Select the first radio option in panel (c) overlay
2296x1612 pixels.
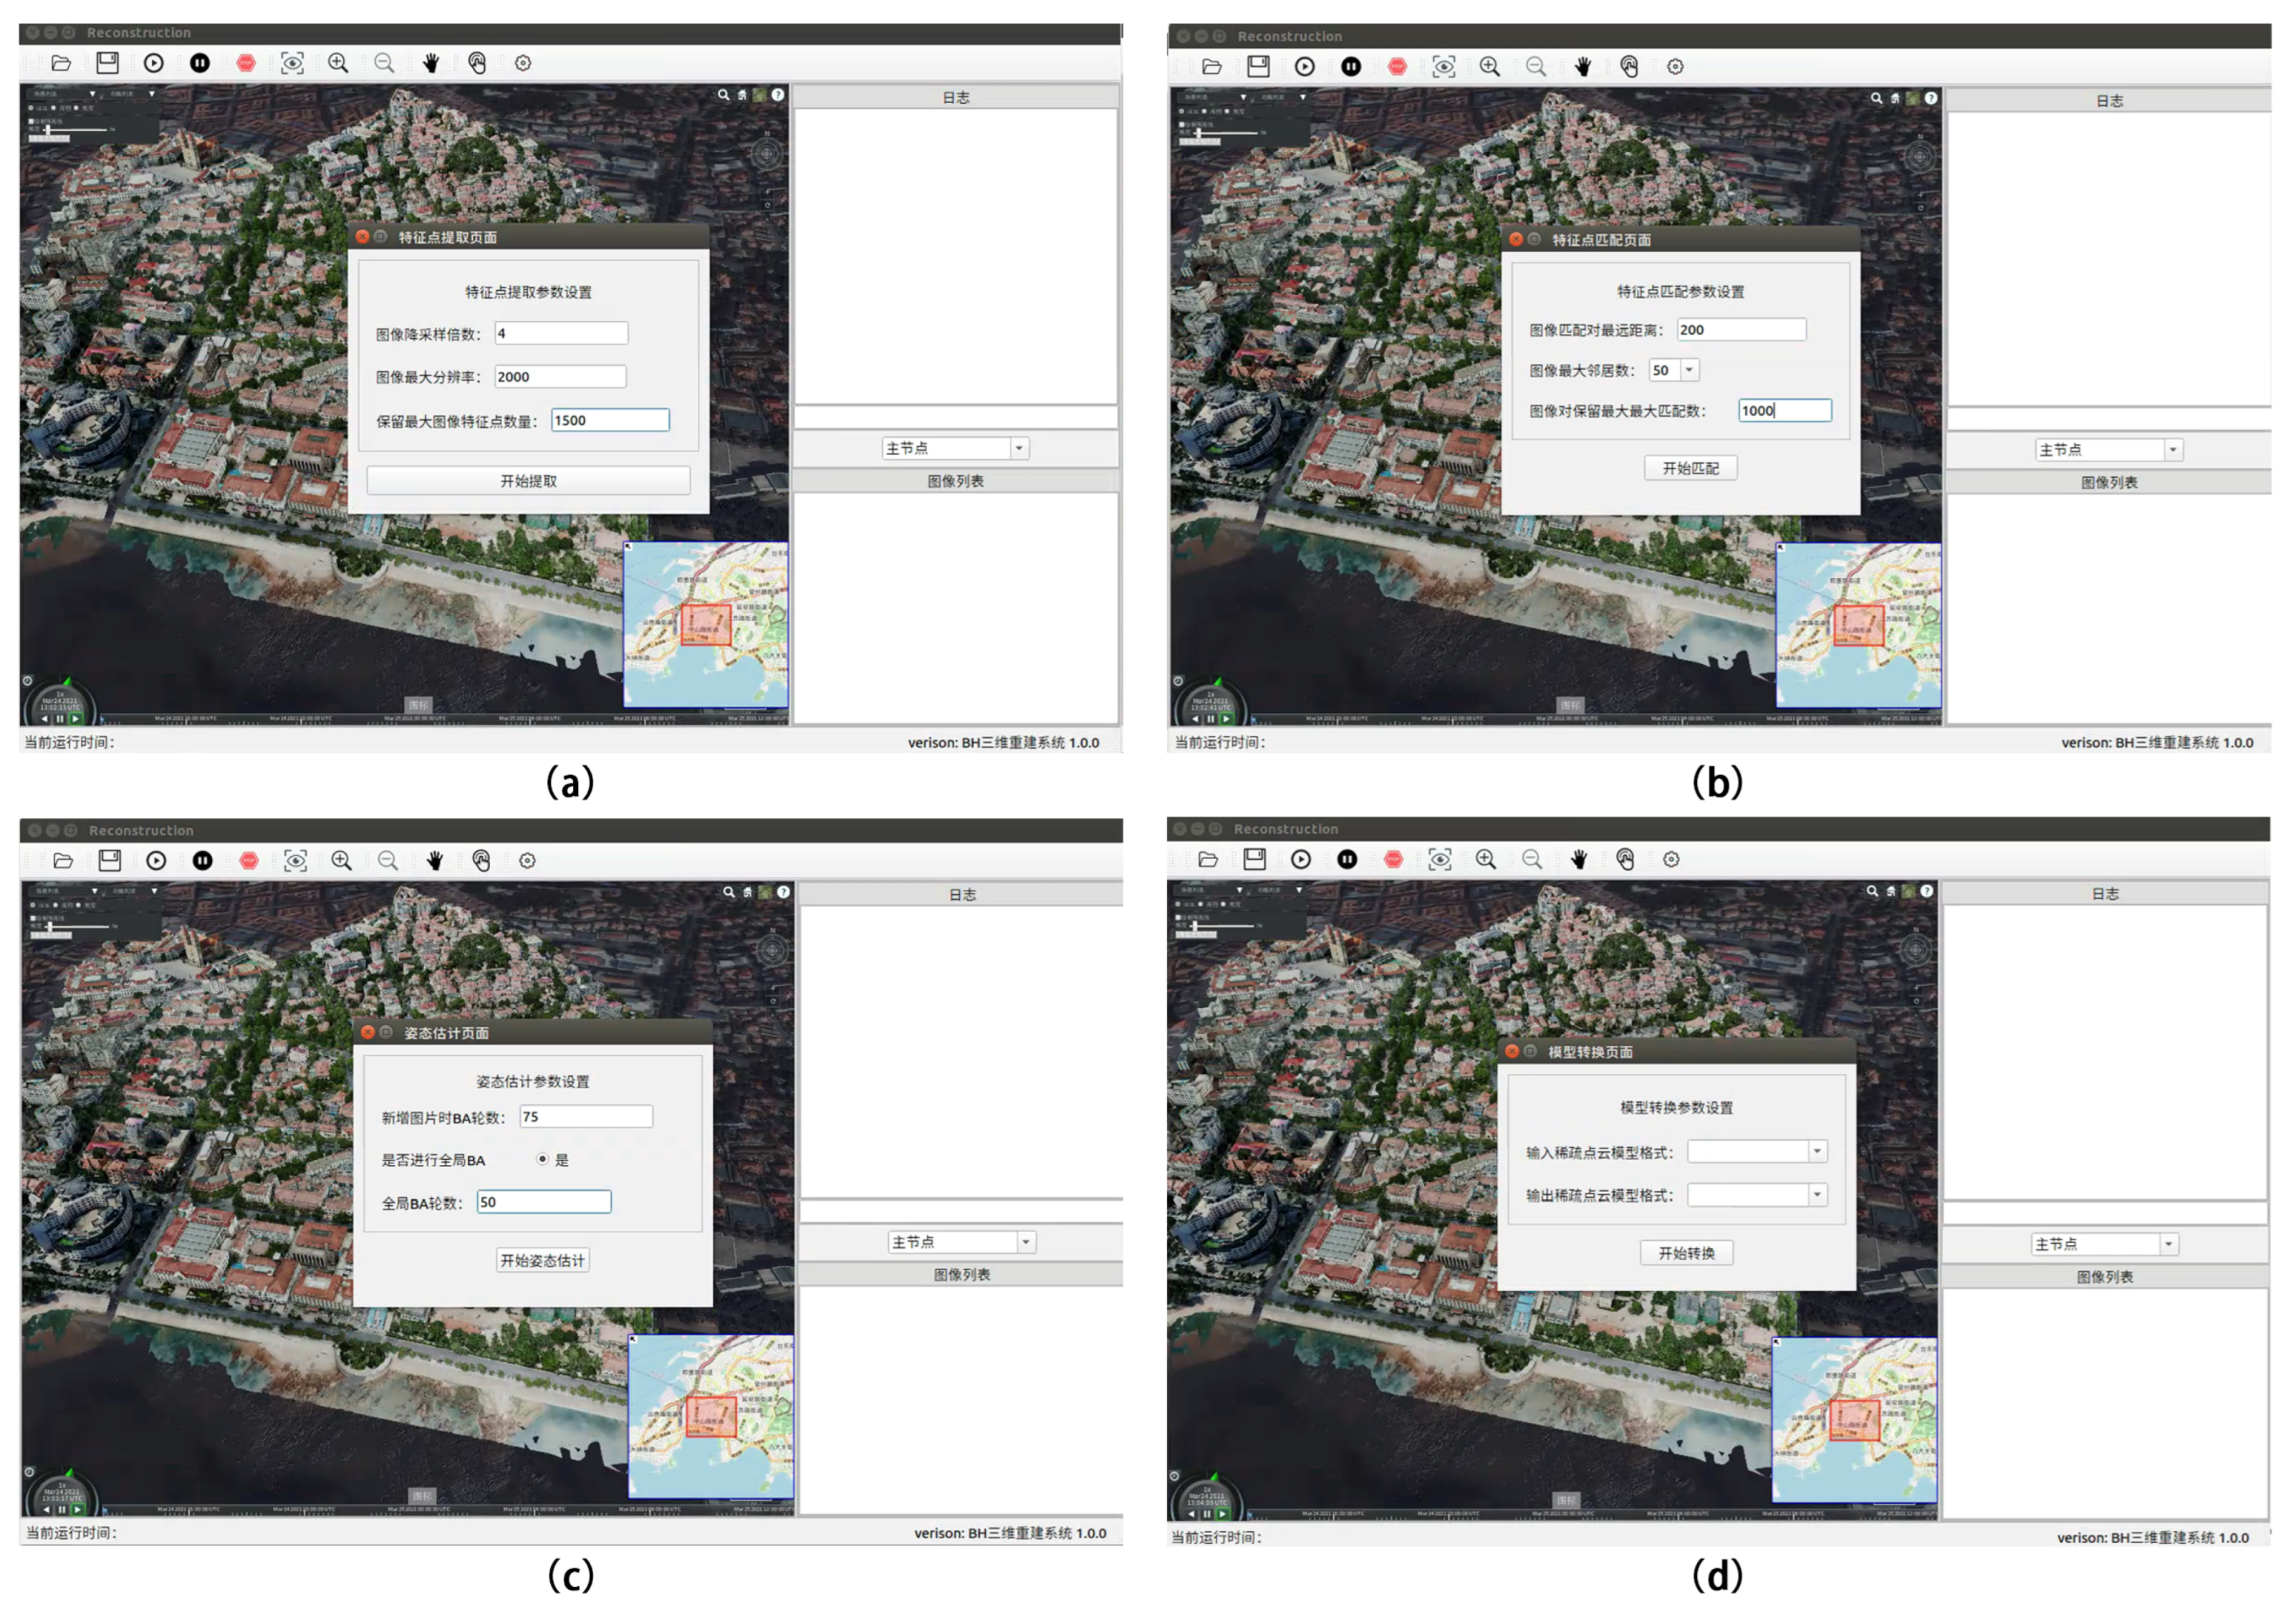click(34, 905)
